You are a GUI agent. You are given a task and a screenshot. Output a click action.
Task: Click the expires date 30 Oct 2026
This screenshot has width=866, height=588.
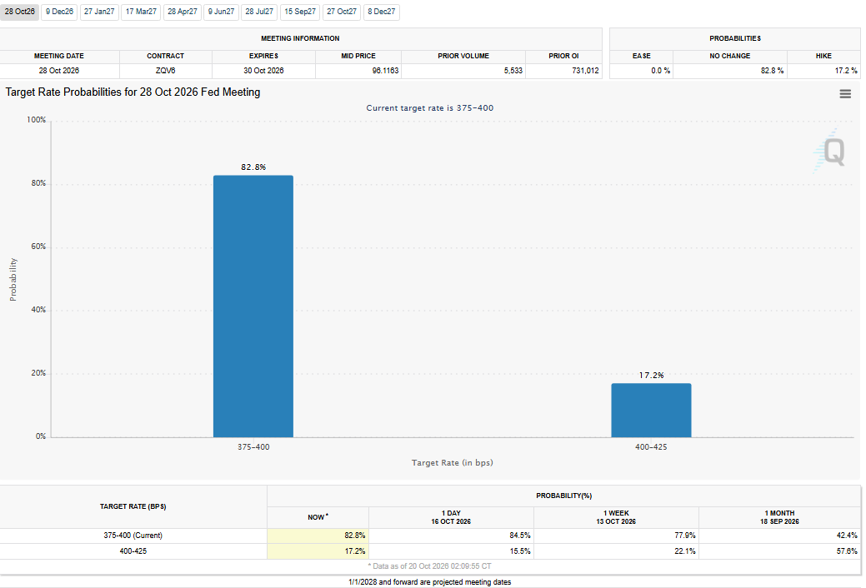[x=263, y=71]
